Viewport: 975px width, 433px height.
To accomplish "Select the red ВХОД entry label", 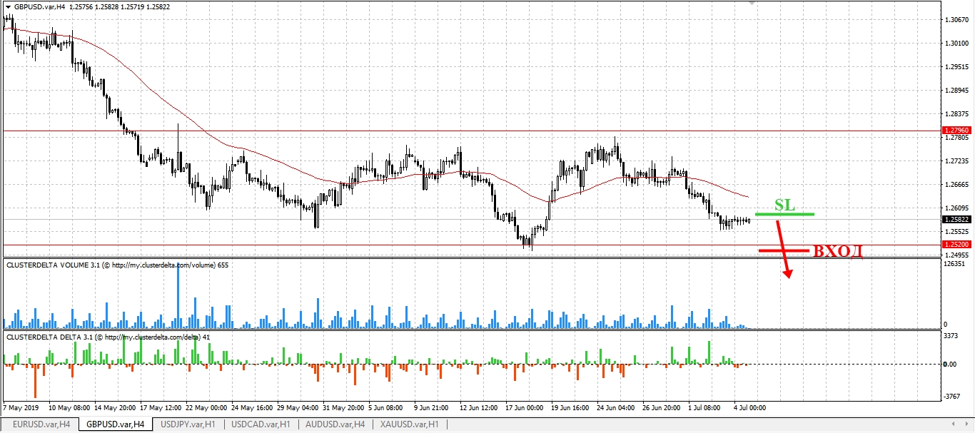I will pyautogui.click(x=838, y=251).
